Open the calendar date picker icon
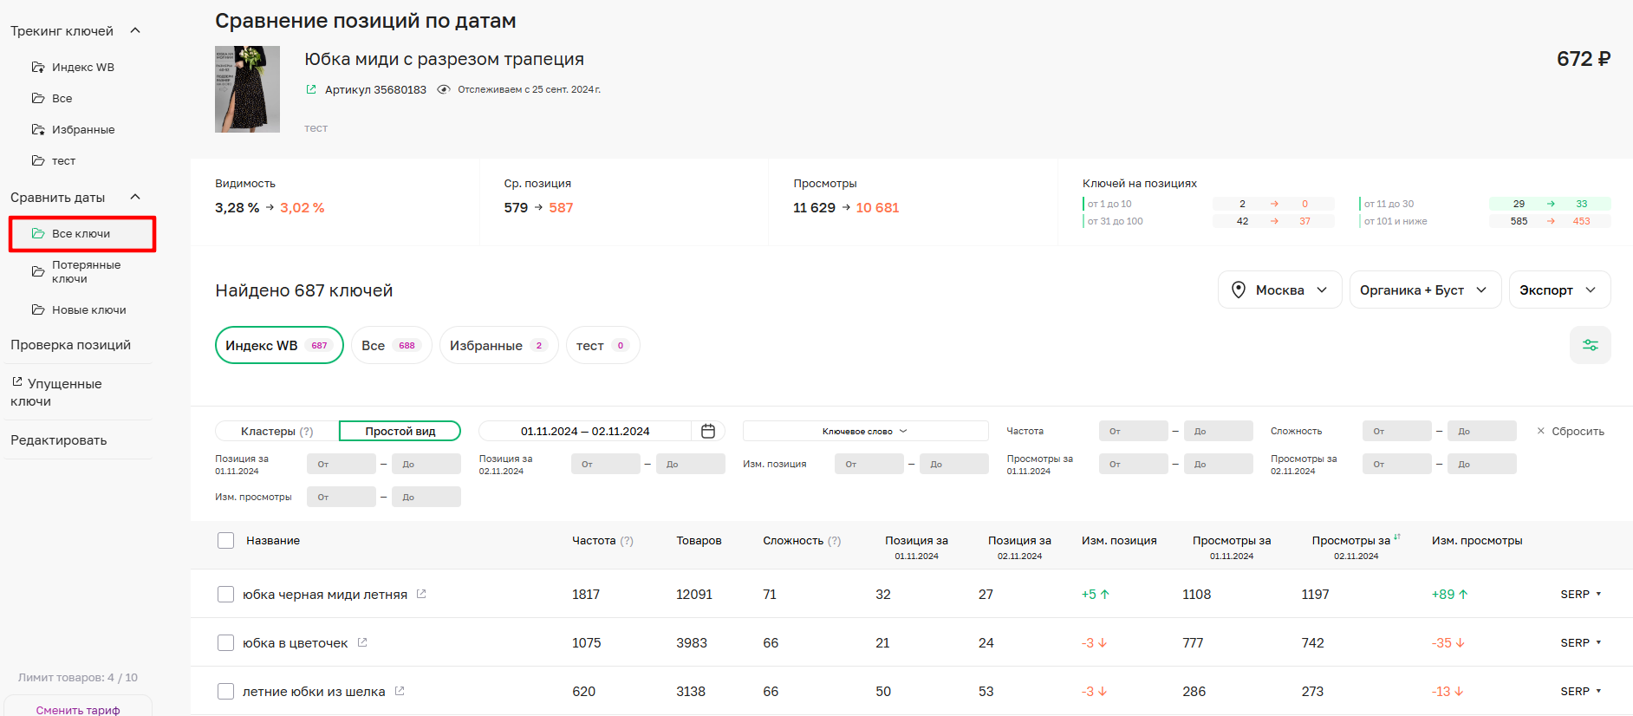Image resolution: width=1633 pixels, height=716 pixels. coord(707,431)
